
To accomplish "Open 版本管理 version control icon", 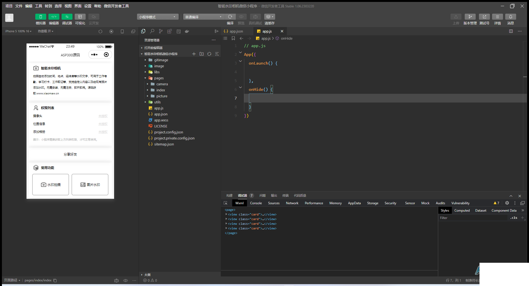I will click(x=470, y=17).
